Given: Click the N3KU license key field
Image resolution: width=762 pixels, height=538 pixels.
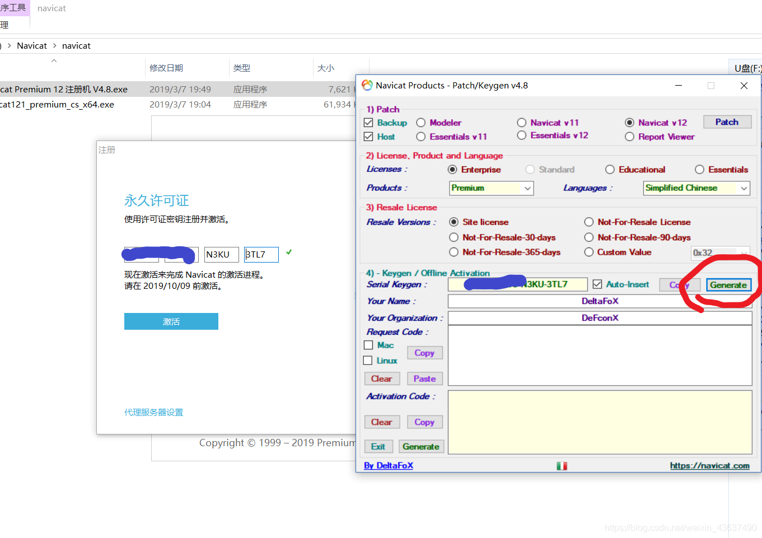Looking at the screenshot, I should click(x=222, y=255).
